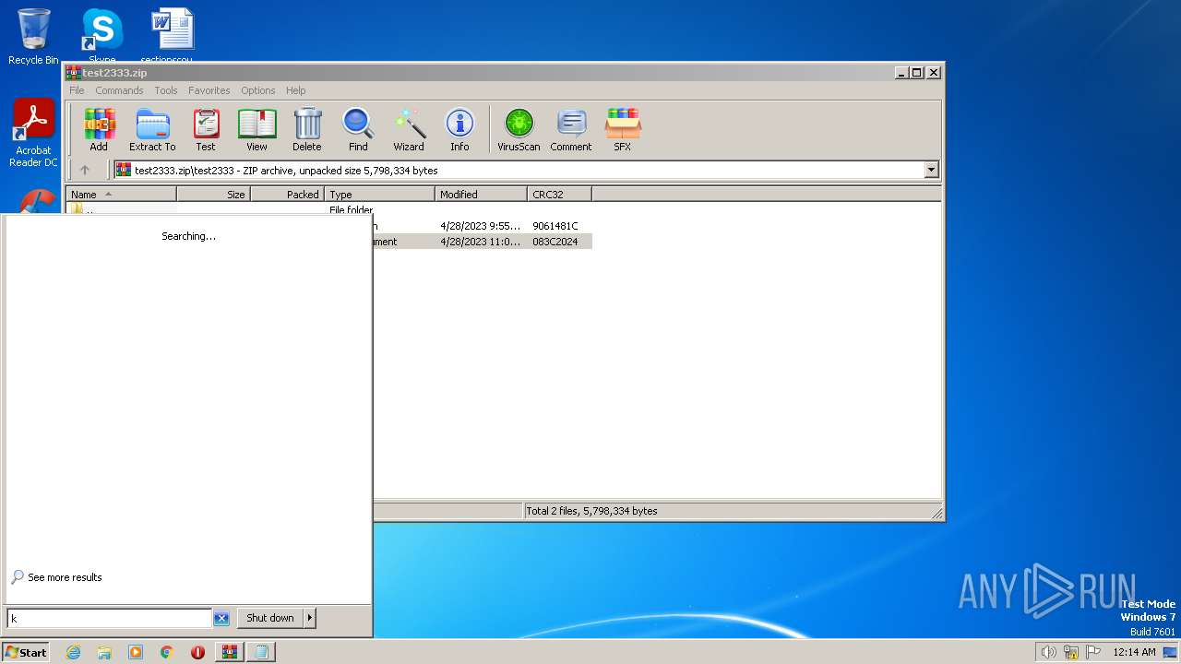Open the Tools menu
The image size is (1181, 664).
pos(166,90)
